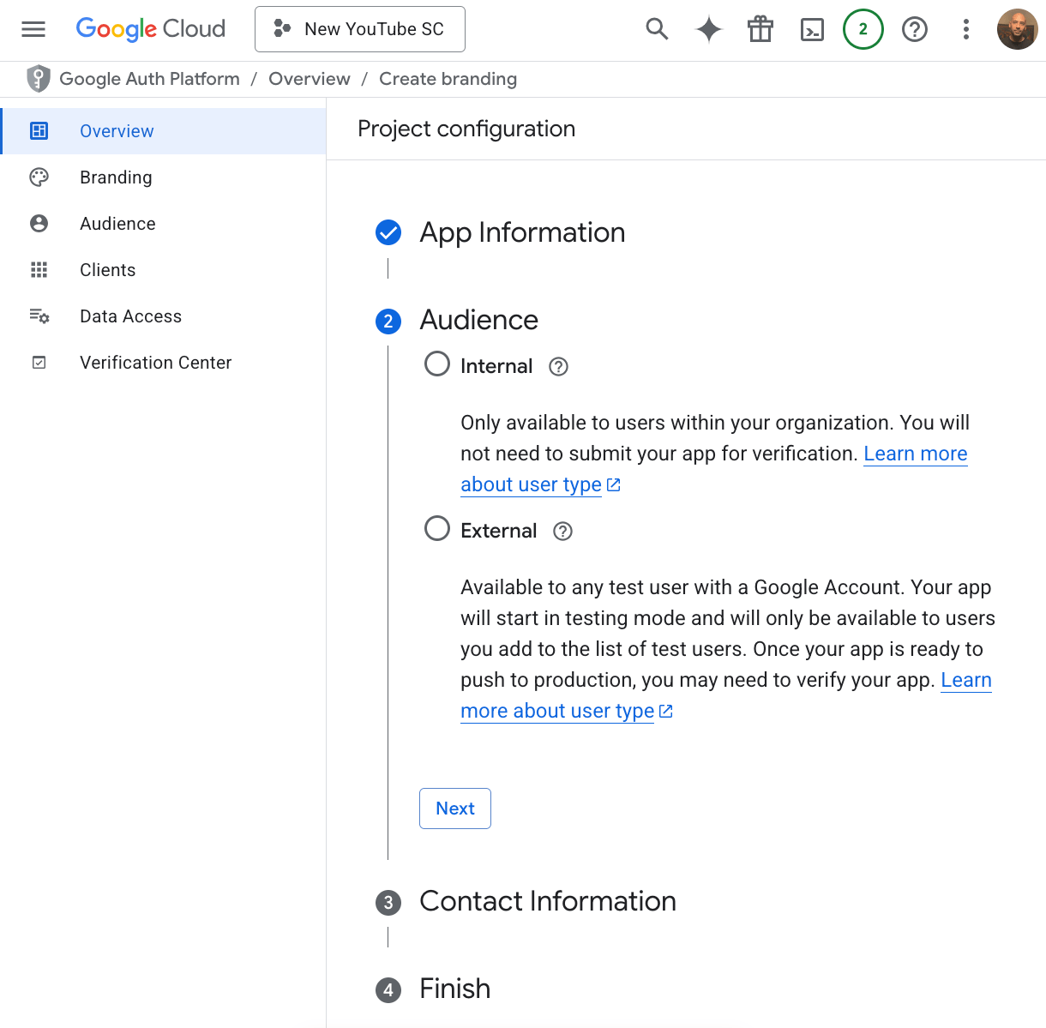Go to Branding in the sidebar
The height and width of the screenshot is (1028, 1046).
tap(116, 177)
